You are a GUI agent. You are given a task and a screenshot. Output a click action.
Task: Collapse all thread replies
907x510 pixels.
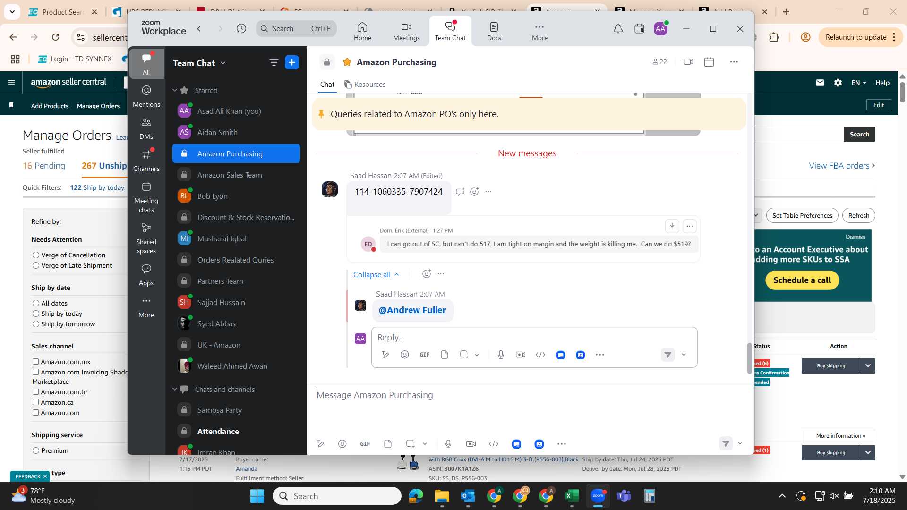point(376,274)
